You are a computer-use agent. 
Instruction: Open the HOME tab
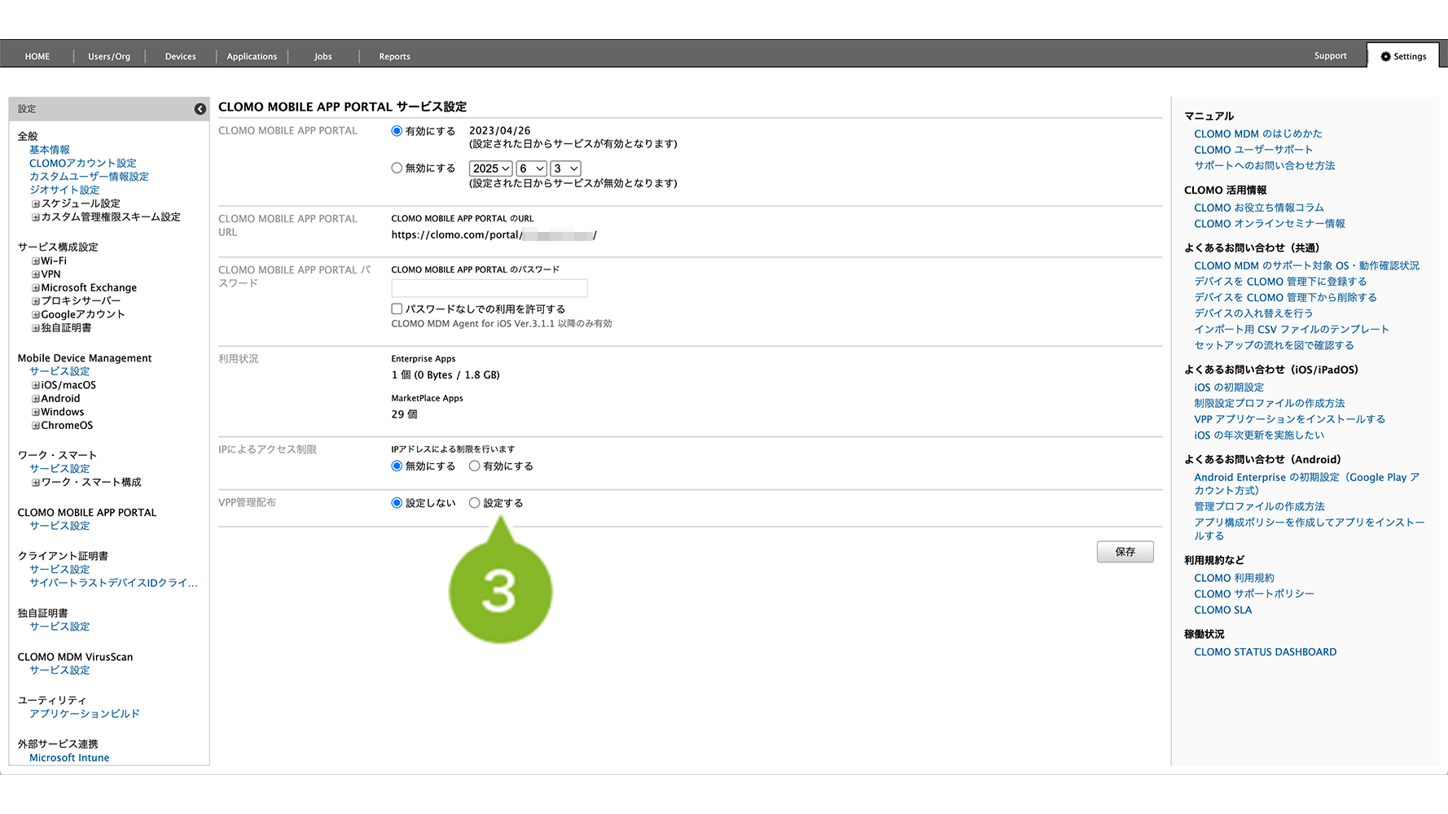(x=37, y=56)
